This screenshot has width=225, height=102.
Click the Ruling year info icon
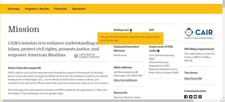131,30
